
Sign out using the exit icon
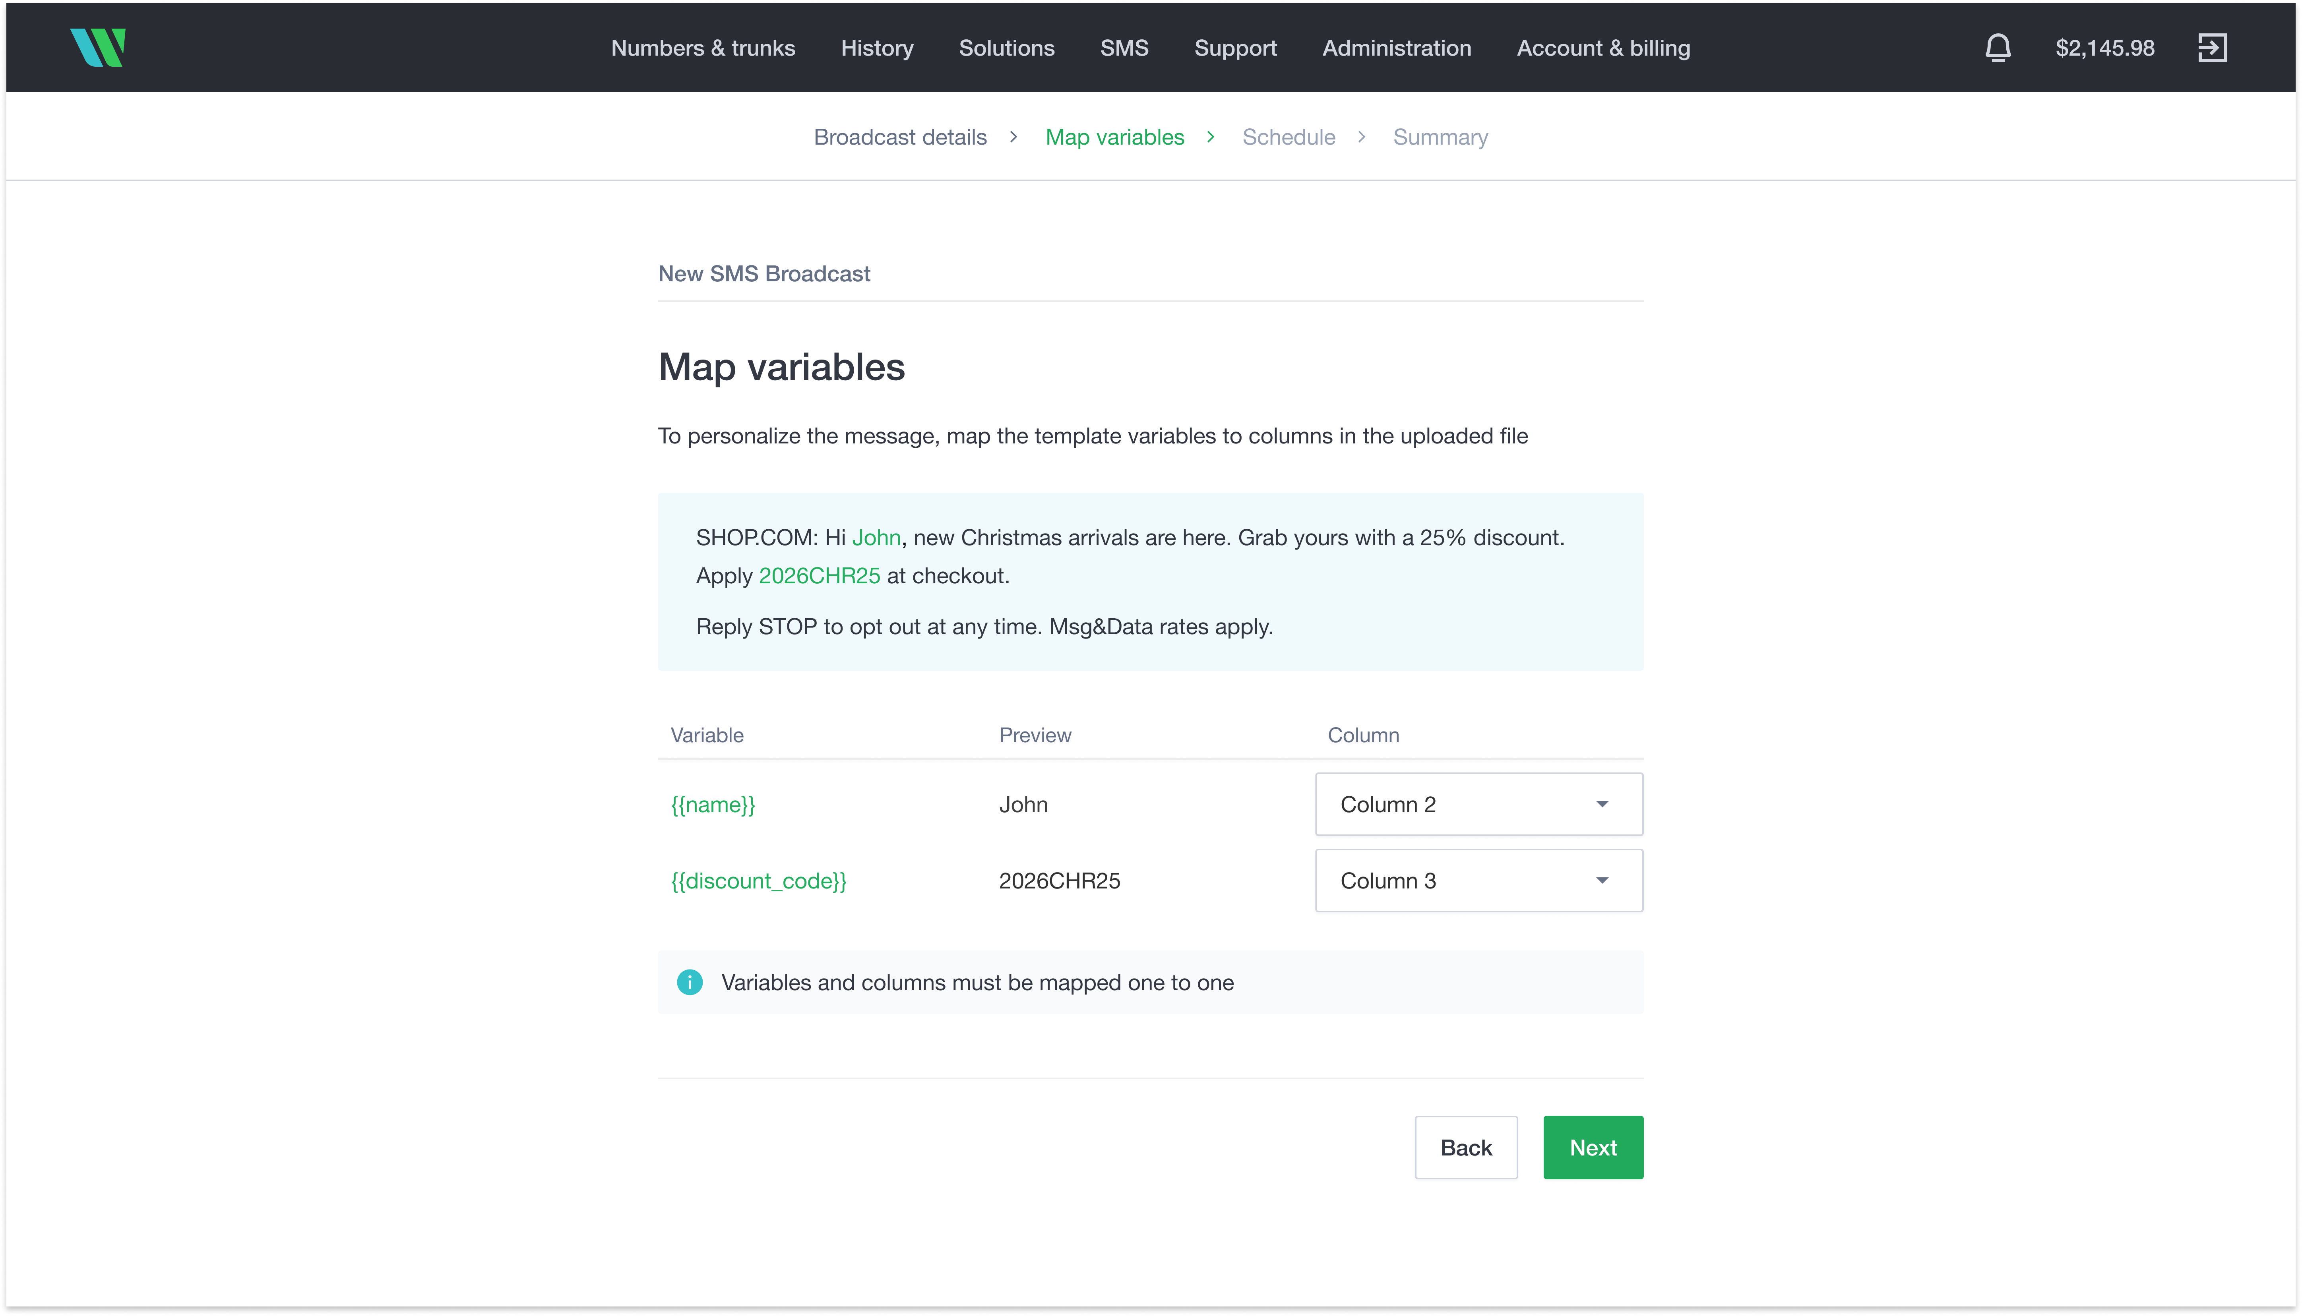point(2213,48)
